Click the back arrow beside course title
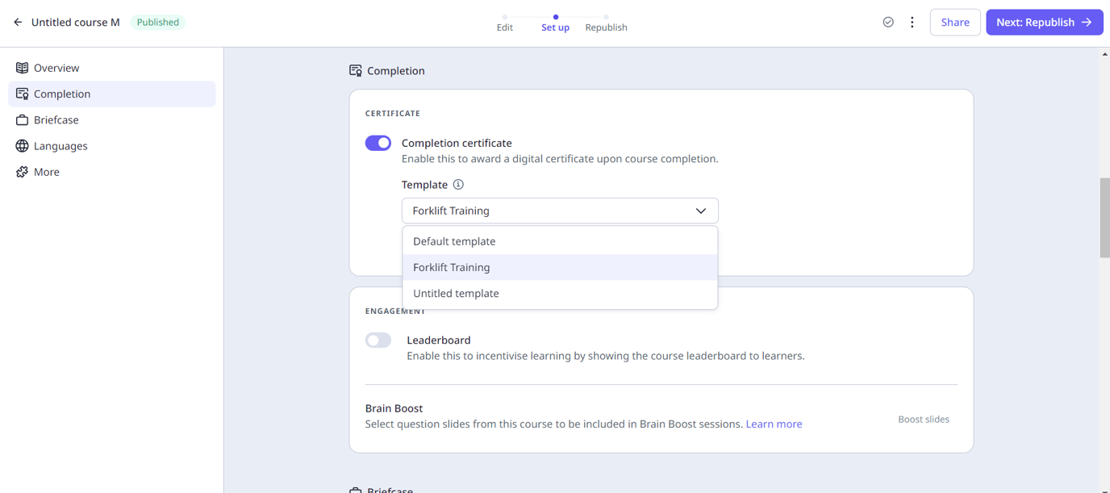 click(17, 22)
